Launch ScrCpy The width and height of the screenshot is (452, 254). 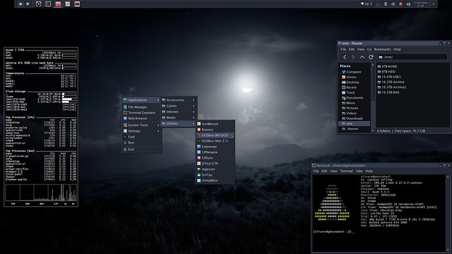click(215, 175)
